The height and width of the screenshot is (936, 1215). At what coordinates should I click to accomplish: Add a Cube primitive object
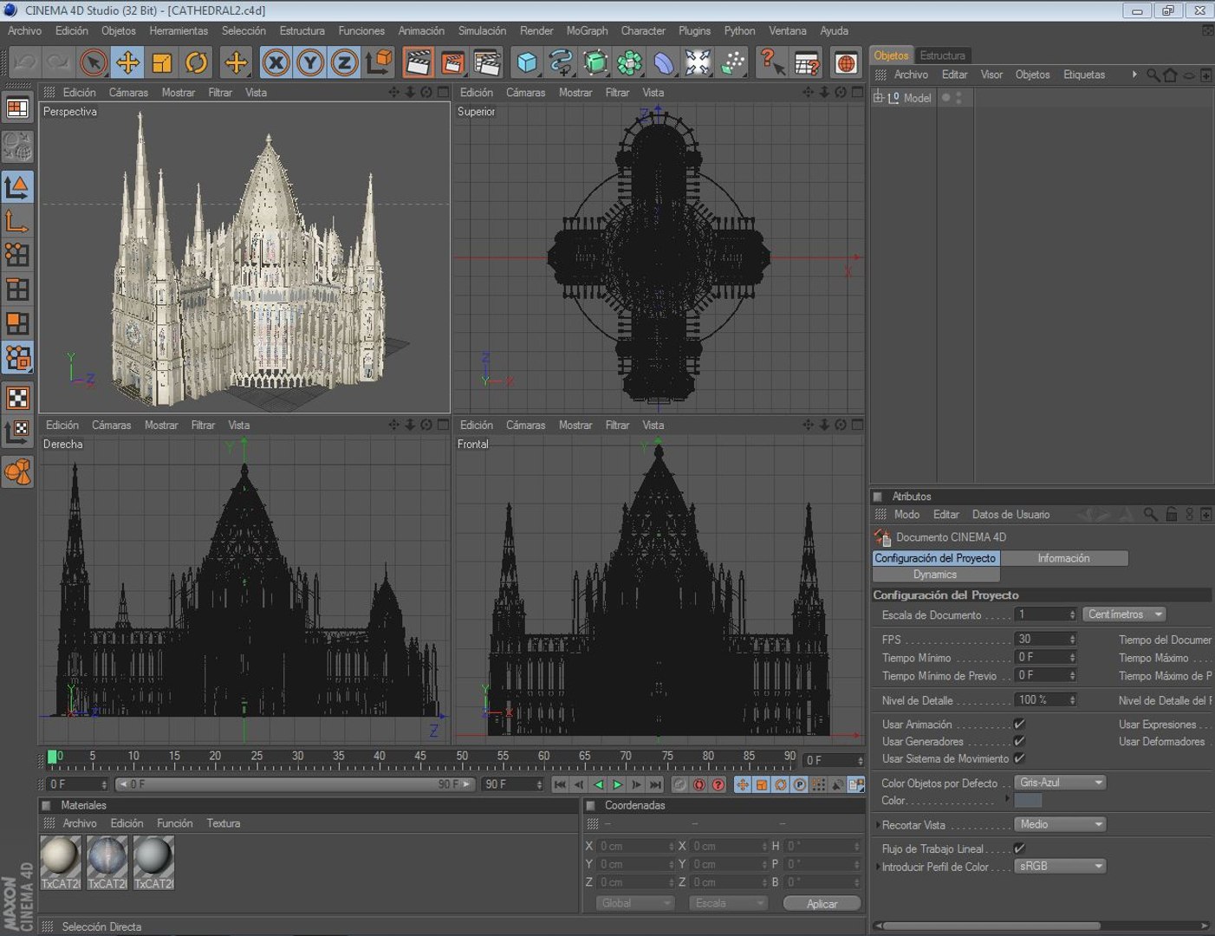tap(527, 62)
